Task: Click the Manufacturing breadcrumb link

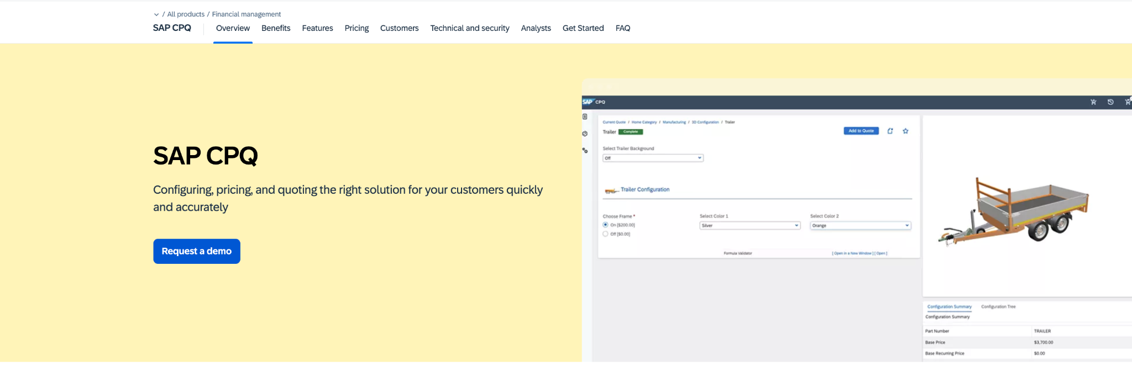Action: click(x=674, y=122)
